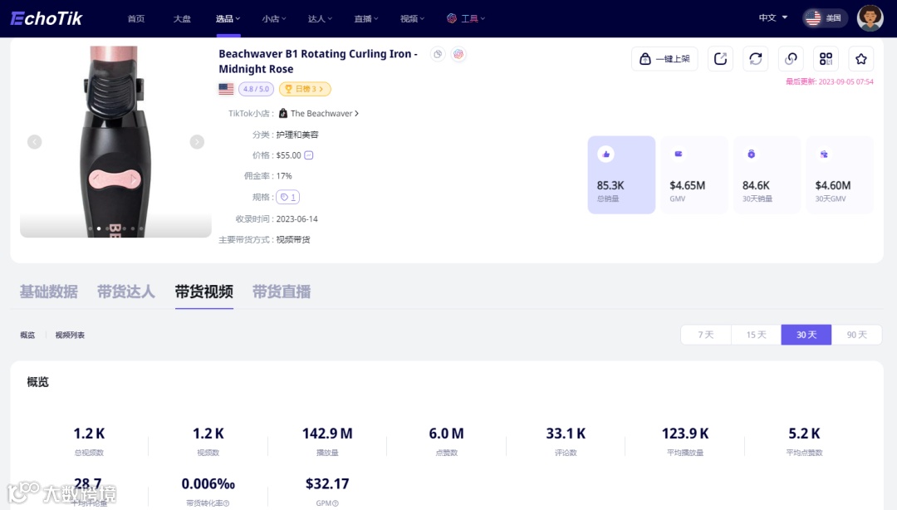Image resolution: width=897 pixels, height=510 pixels.
Task: Go to 首页 in top navigation
Action: click(x=136, y=18)
